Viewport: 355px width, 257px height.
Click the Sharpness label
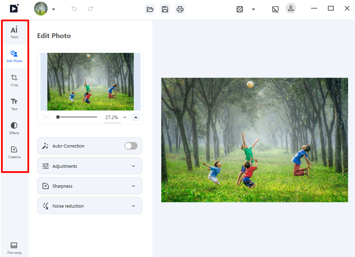(x=62, y=186)
